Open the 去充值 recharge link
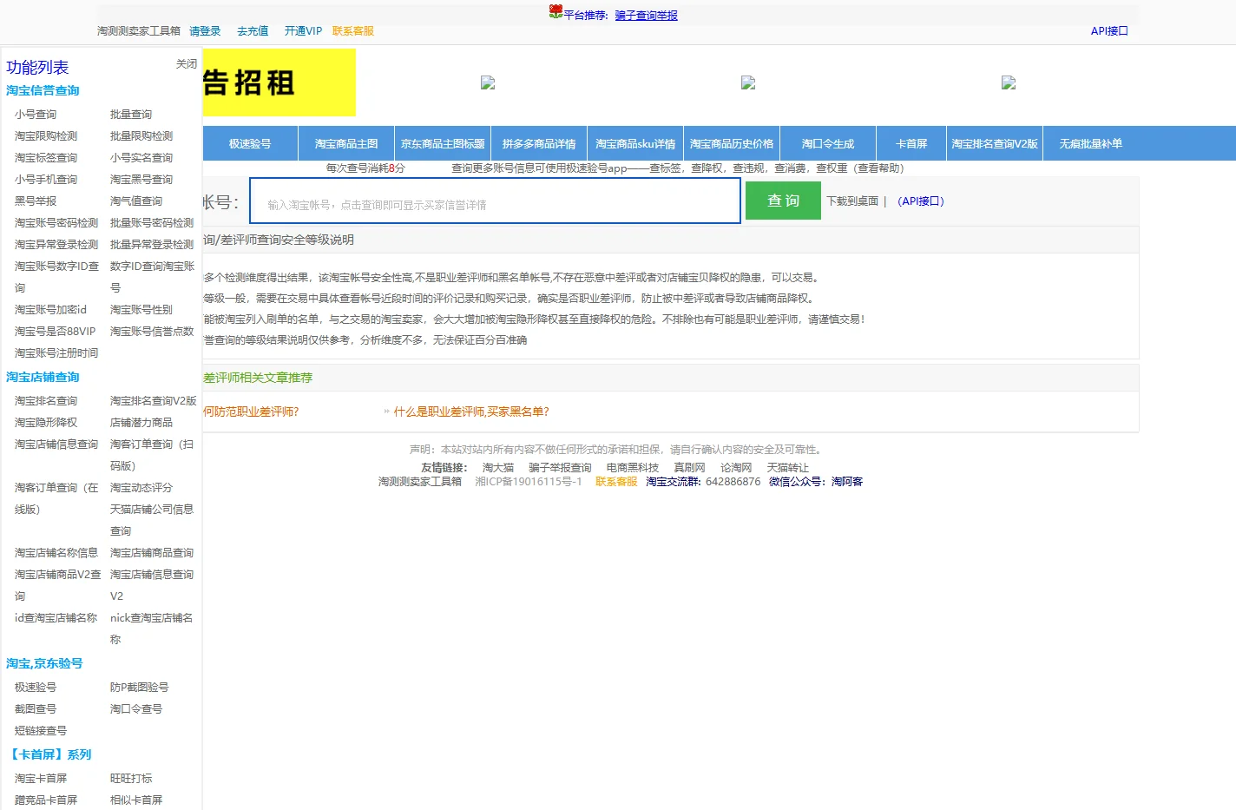 pyautogui.click(x=253, y=31)
